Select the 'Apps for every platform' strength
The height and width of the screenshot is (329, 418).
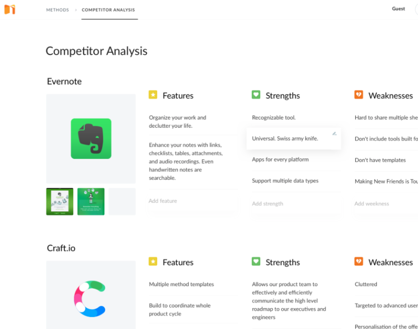tap(281, 160)
